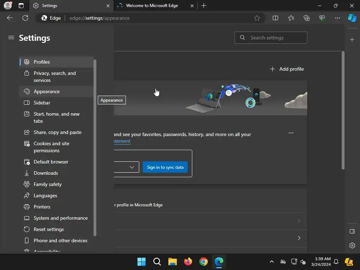Launch Firefox from taskbar
This screenshot has height=270, width=360.
pos(188,262)
